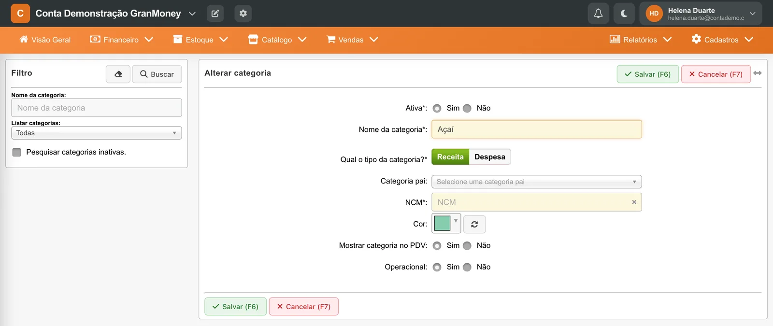
Task: Click the expand panel arrows icon
Action: pyautogui.click(x=758, y=73)
